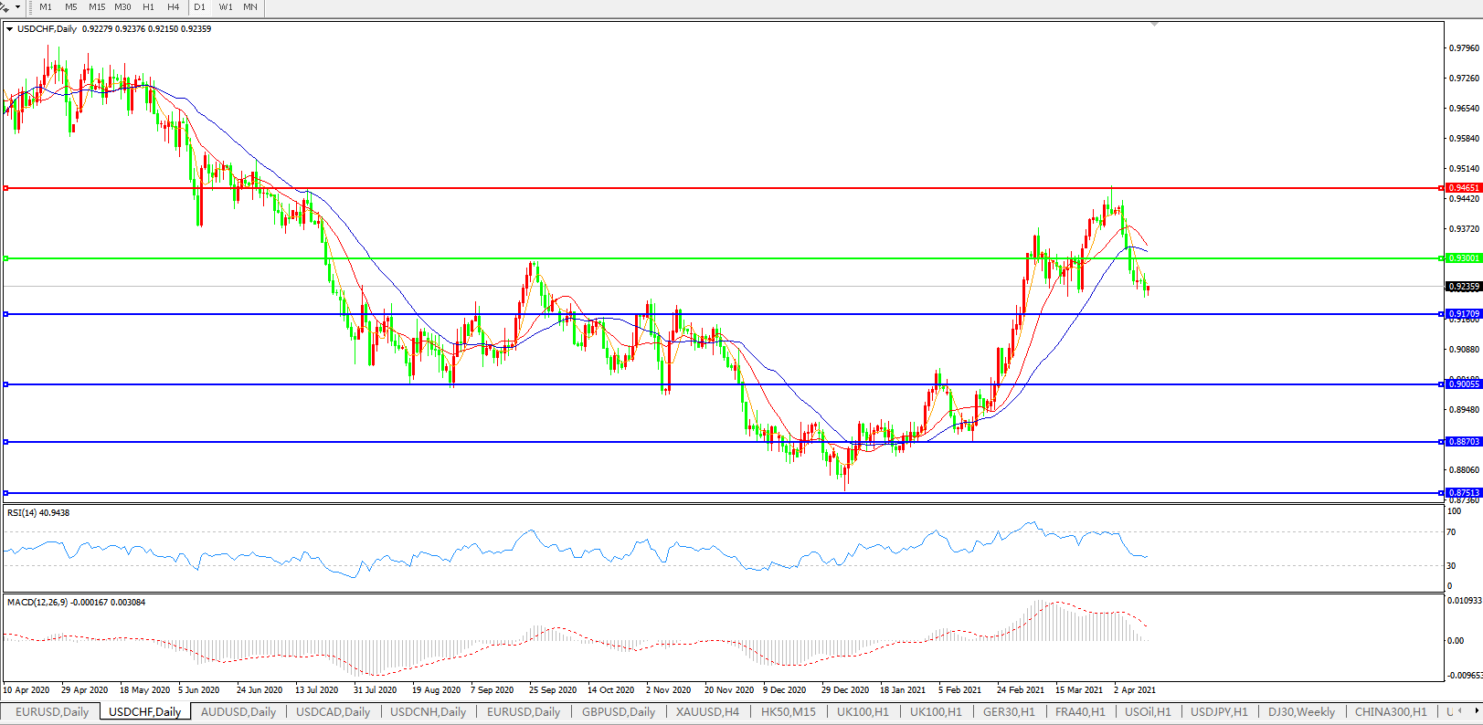The width and height of the screenshot is (1483, 725).
Task: Toggle the W1 weekly timeframe
Action: [226, 7]
